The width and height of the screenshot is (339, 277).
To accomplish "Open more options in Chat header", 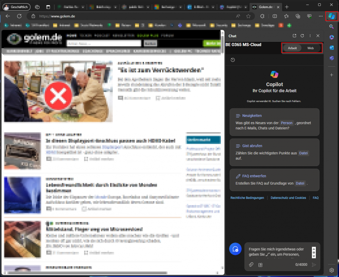I will [x=310, y=36].
